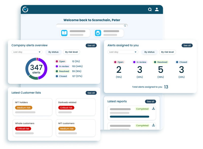Click the alerts donut chart

tap(37, 69)
